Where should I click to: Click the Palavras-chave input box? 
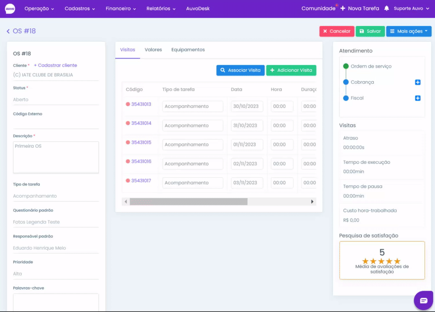tap(56, 302)
